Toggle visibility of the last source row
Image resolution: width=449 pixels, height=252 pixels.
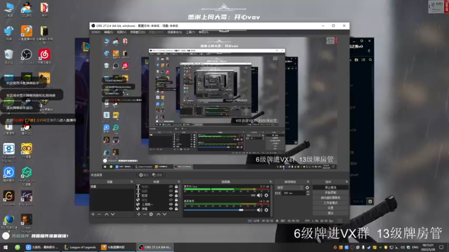click(171, 209)
